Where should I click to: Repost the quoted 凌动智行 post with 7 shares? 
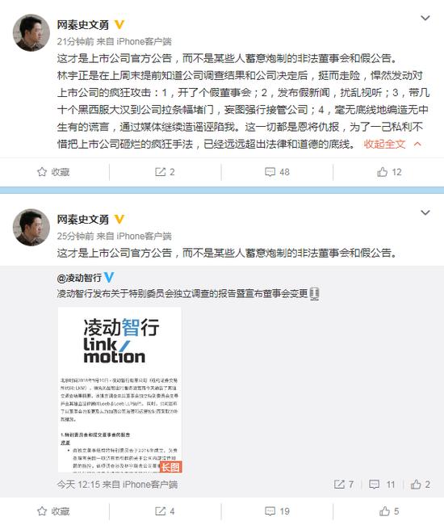[344, 485]
